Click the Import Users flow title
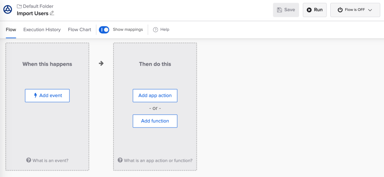384x177 pixels. tap(32, 13)
